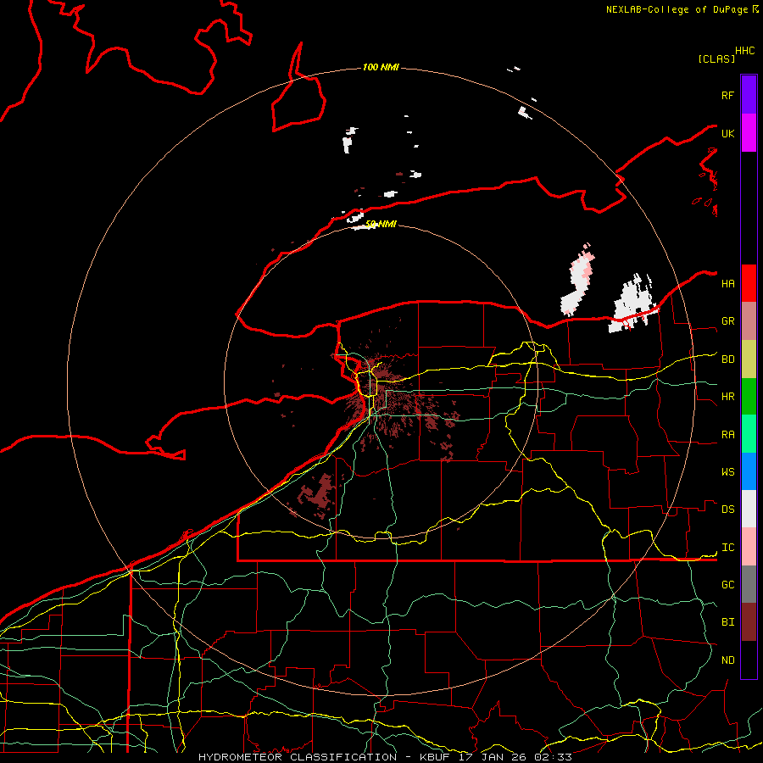Screen dimensions: 763x763
Task: Click the DS white legend swatch
Action: point(749,509)
